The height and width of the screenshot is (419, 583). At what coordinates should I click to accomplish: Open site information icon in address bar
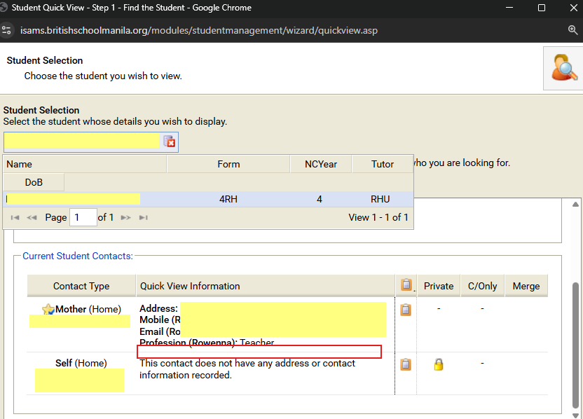(x=7, y=31)
